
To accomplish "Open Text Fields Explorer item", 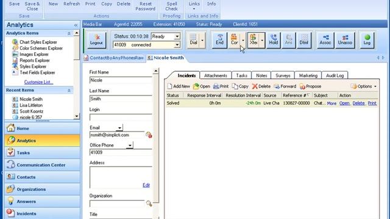I will pos(37,72).
